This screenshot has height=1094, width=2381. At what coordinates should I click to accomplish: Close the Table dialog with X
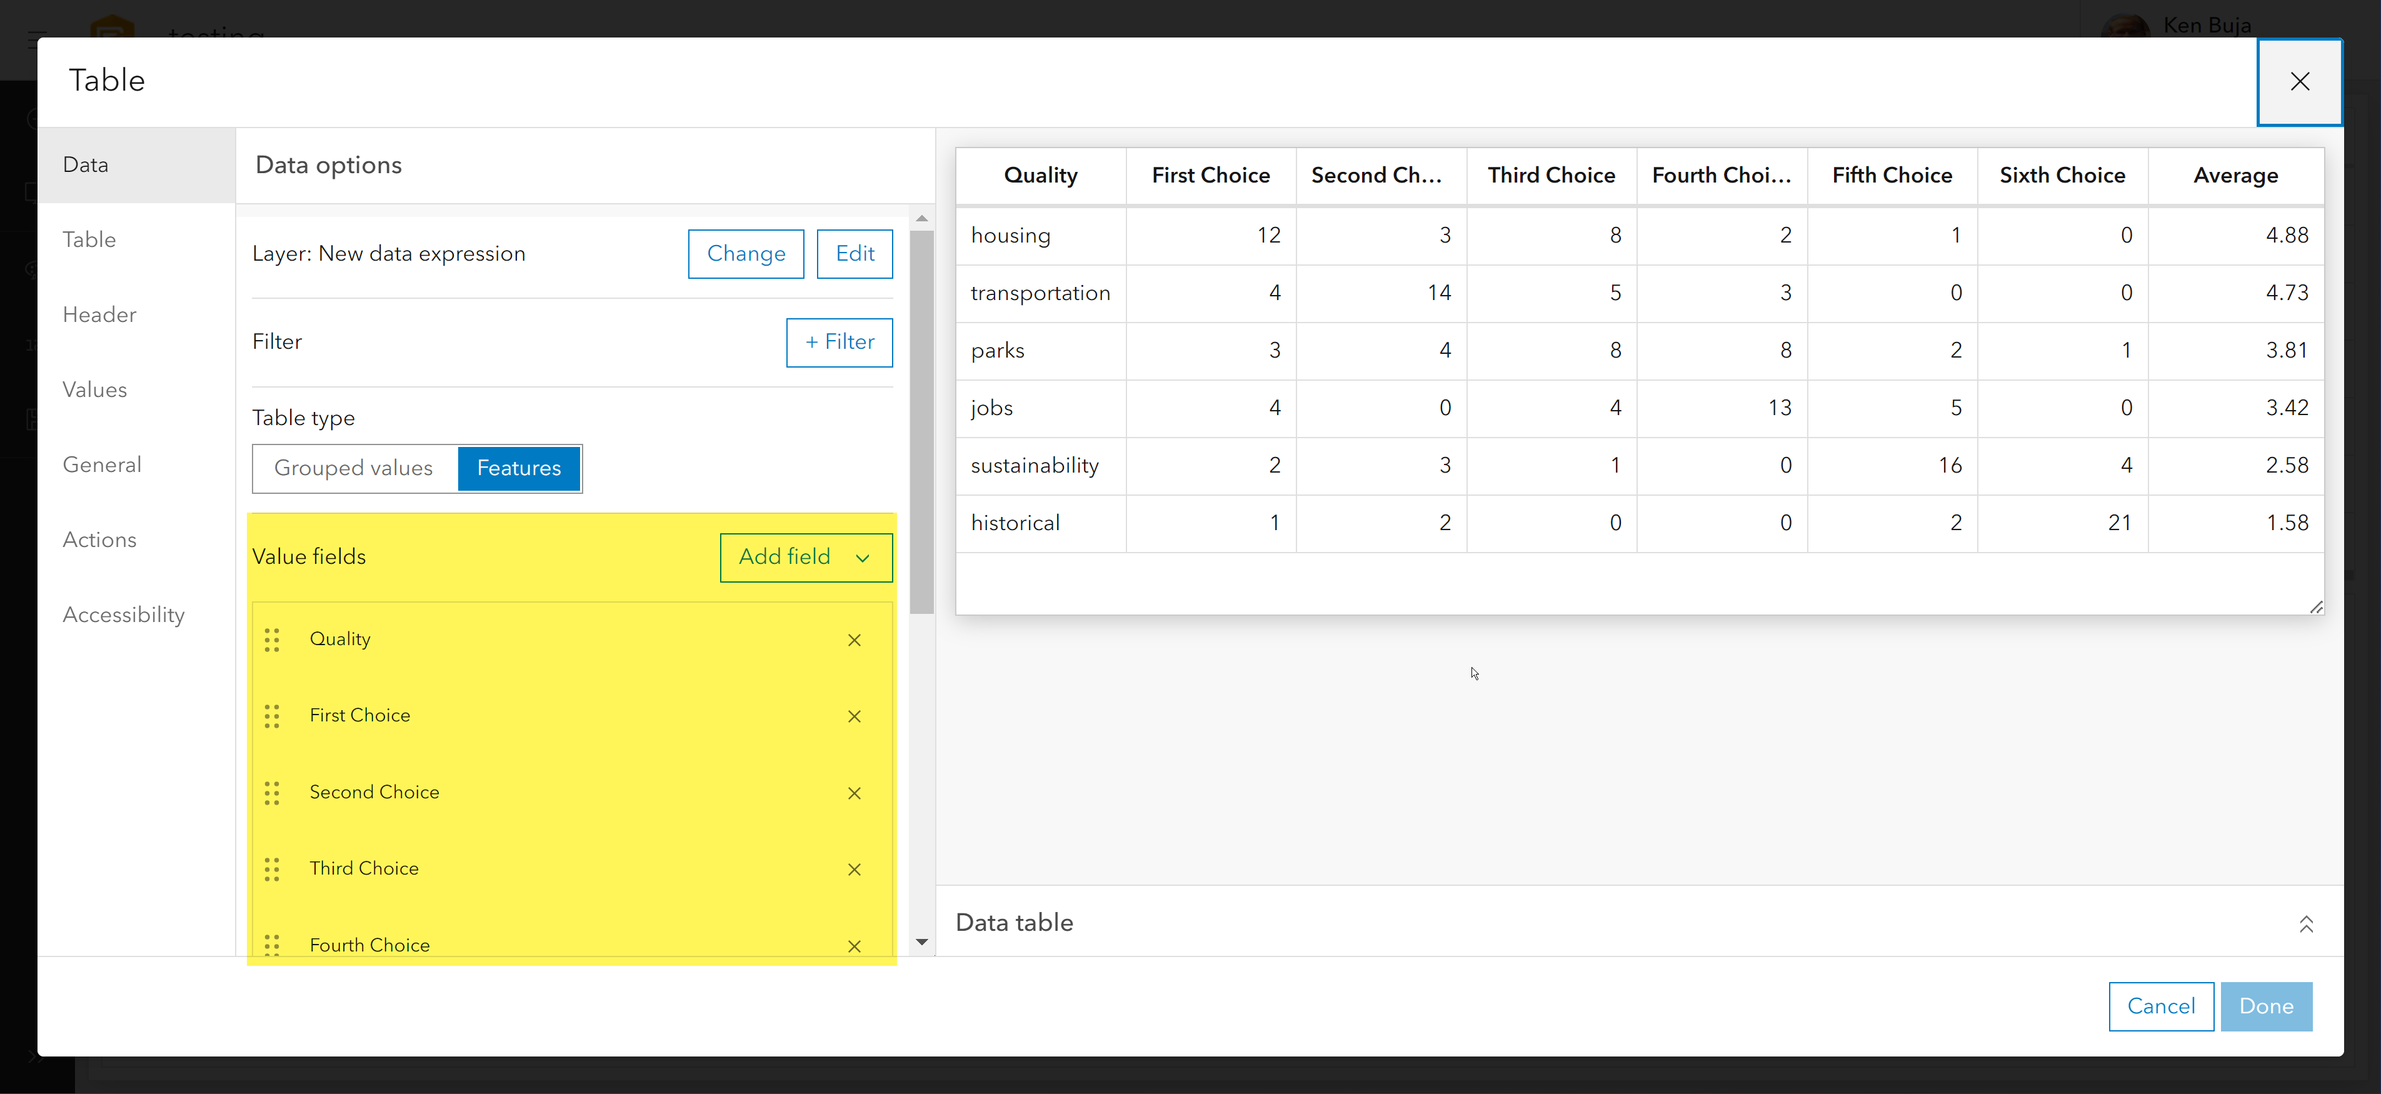tap(2298, 81)
